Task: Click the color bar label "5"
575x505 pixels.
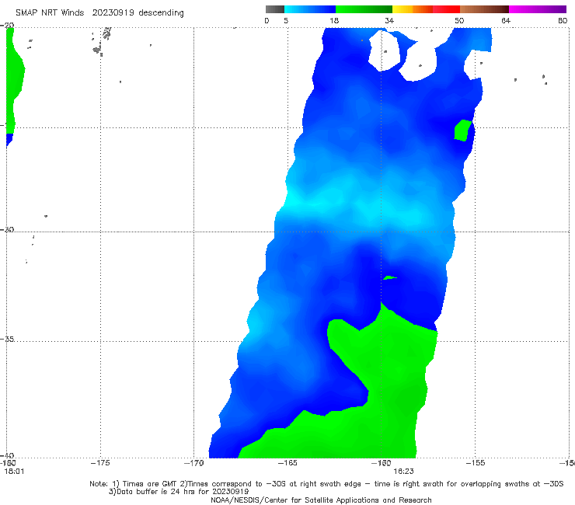Action: point(286,20)
